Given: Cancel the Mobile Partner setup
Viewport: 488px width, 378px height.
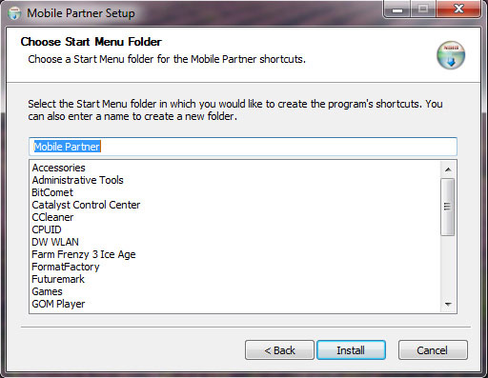Looking at the screenshot, I should pyautogui.click(x=433, y=350).
